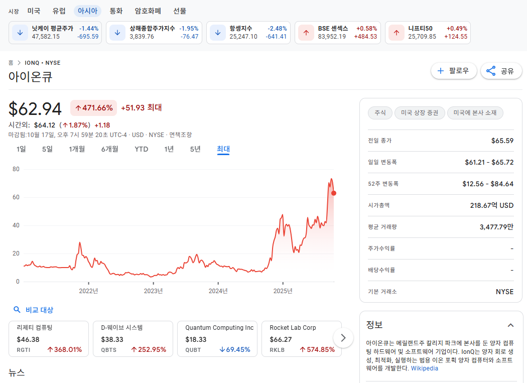The image size is (527, 383).
Task: Collapse the 정보 panel with the chevron
Action: (x=510, y=325)
